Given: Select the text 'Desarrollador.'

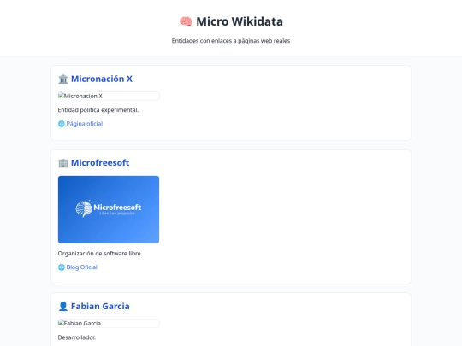Looking at the screenshot, I should pyautogui.click(x=77, y=337).
